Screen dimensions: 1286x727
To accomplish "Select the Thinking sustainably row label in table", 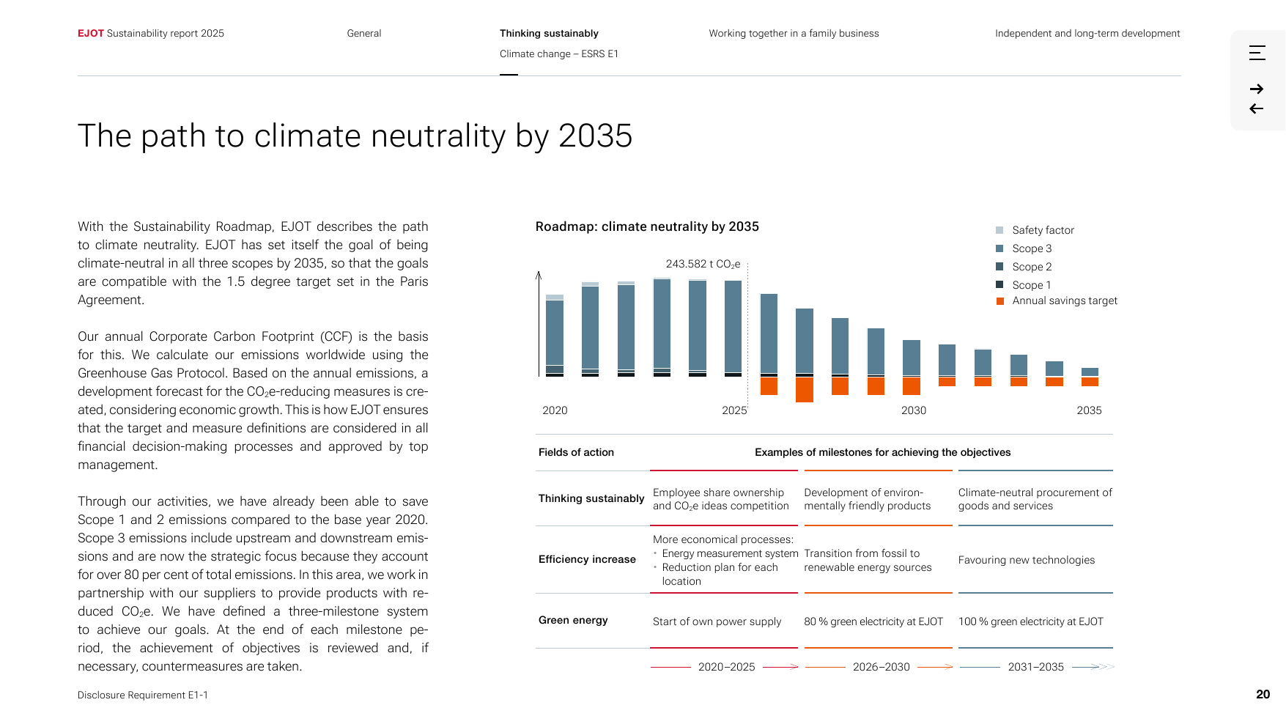I will [x=591, y=498].
